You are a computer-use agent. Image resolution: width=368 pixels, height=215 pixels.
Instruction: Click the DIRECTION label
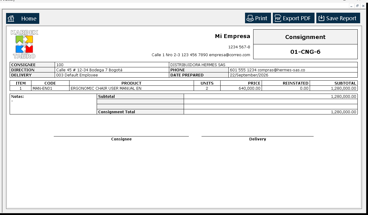point(23,70)
